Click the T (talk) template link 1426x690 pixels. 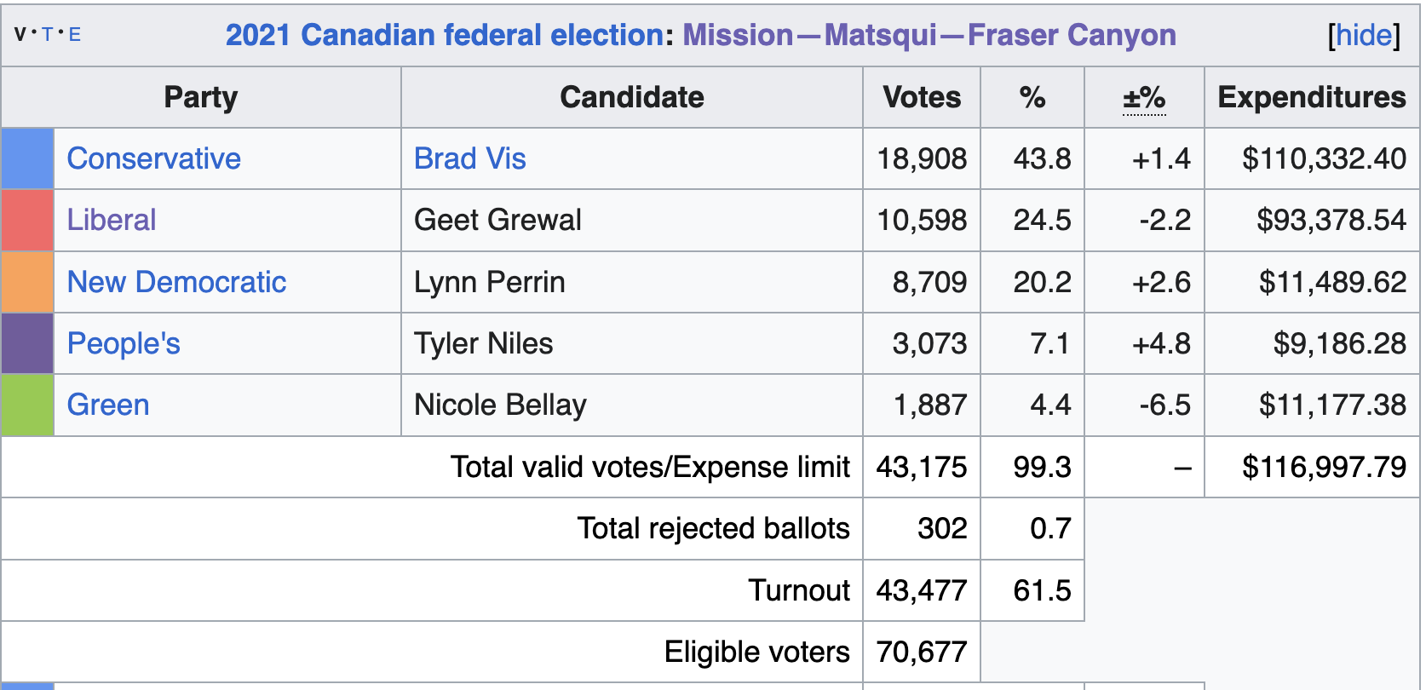[x=47, y=35]
